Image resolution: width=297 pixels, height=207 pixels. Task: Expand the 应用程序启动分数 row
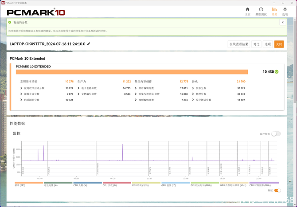point(21,88)
